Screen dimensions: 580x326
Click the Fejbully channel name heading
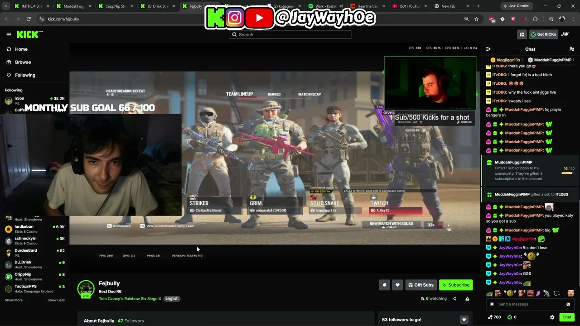109,283
